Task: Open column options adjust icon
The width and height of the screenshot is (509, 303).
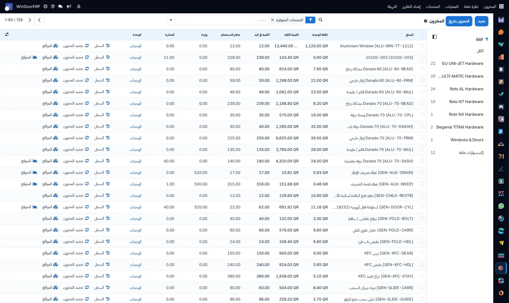Action: click(x=7, y=34)
